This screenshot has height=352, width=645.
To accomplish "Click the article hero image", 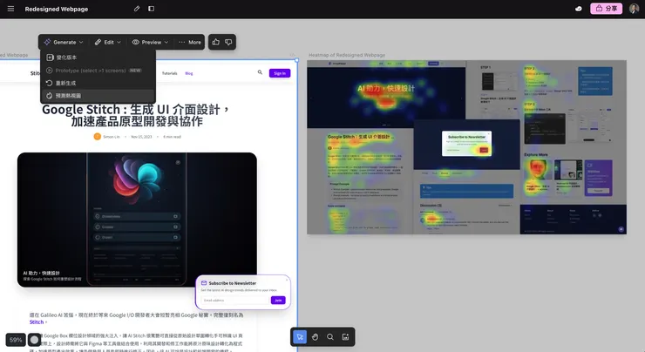I will pos(137,220).
